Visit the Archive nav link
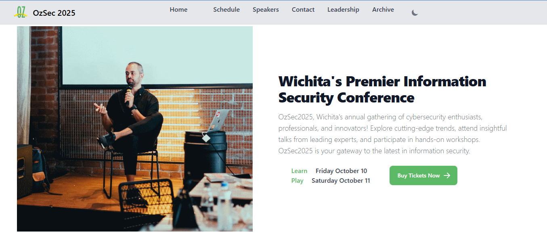Screen dimensions: 547x240 coord(383,10)
